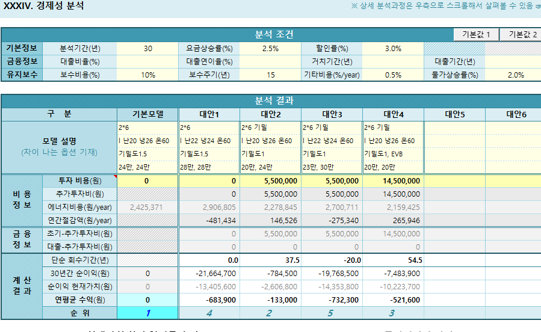Click the empty 대출비율(%) input cell
The width and height of the screenshot is (541, 332).
pos(147,62)
